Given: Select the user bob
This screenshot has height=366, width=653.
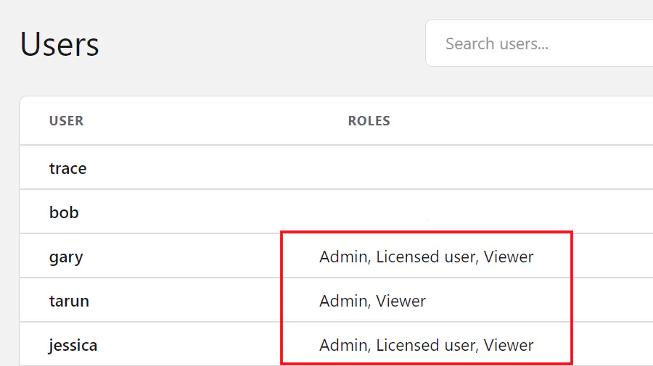Looking at the screenshot, I should [64, 212].
